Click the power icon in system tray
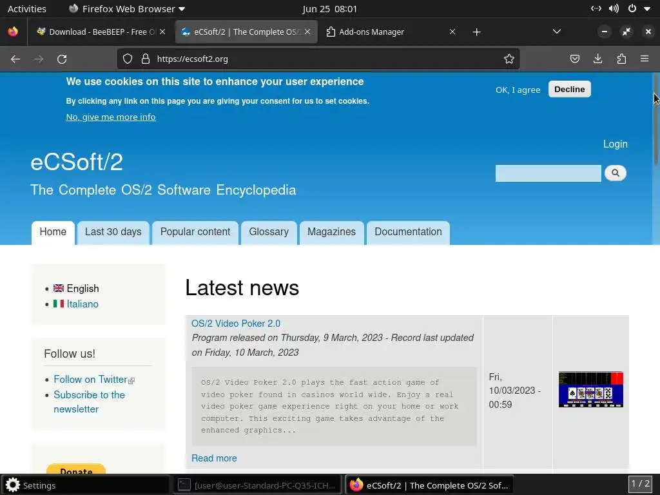Viewport: 660px width, 495px height. click(632, 8)
